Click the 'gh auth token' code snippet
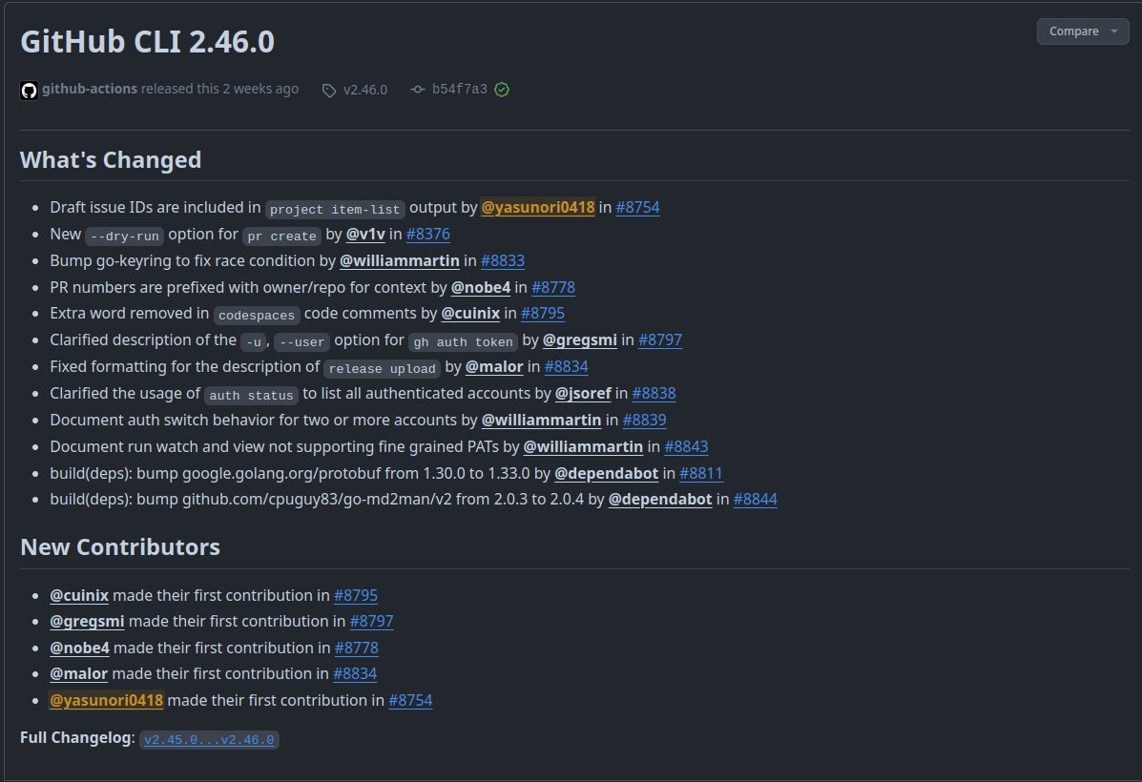The height and width of the screenshot is (782, 1142). coord(464,342)
